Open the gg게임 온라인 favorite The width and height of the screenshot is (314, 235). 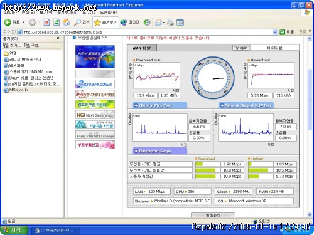(x=32, y=84)
